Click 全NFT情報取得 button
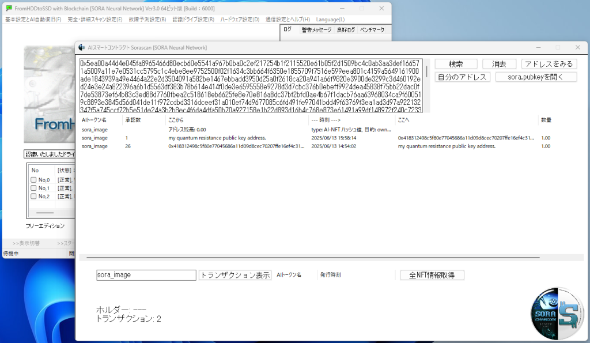This screenshot has width=590, height=343. (x=432, y=275)
